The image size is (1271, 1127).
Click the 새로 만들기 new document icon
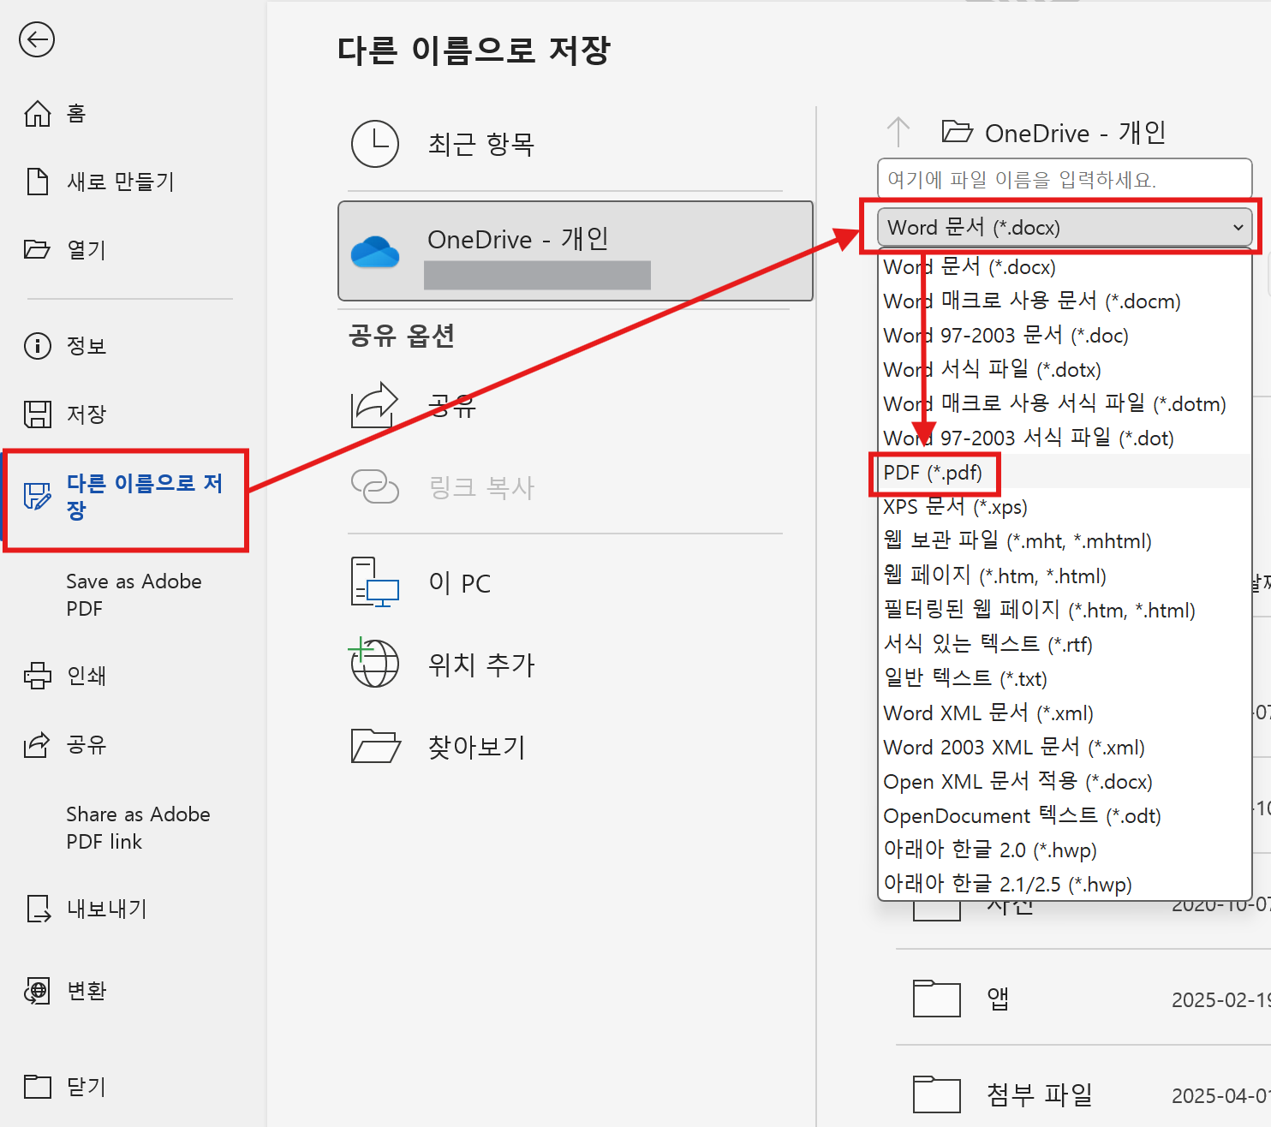click(x=38, y=182)
